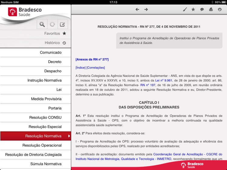Image resolution: width=227 pixels, height=170 pixels.
Task: Select Portaria category
Action: [x=35, y=108]
